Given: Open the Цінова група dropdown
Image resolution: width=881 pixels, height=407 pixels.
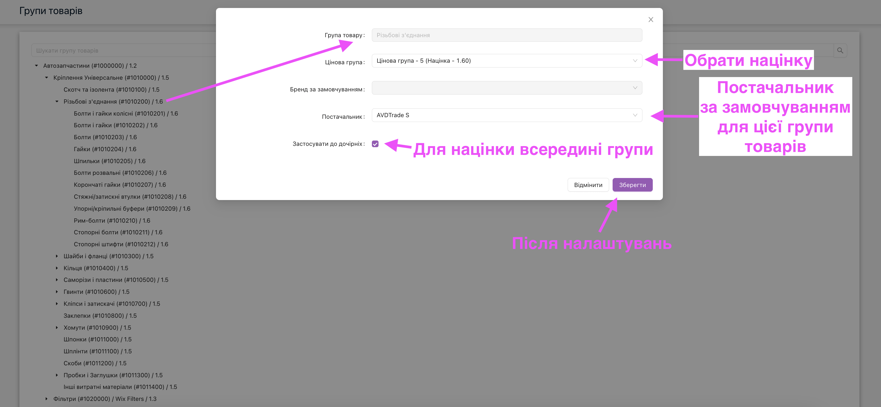Looking at the screenshot, I should click(x=506, y=61).
